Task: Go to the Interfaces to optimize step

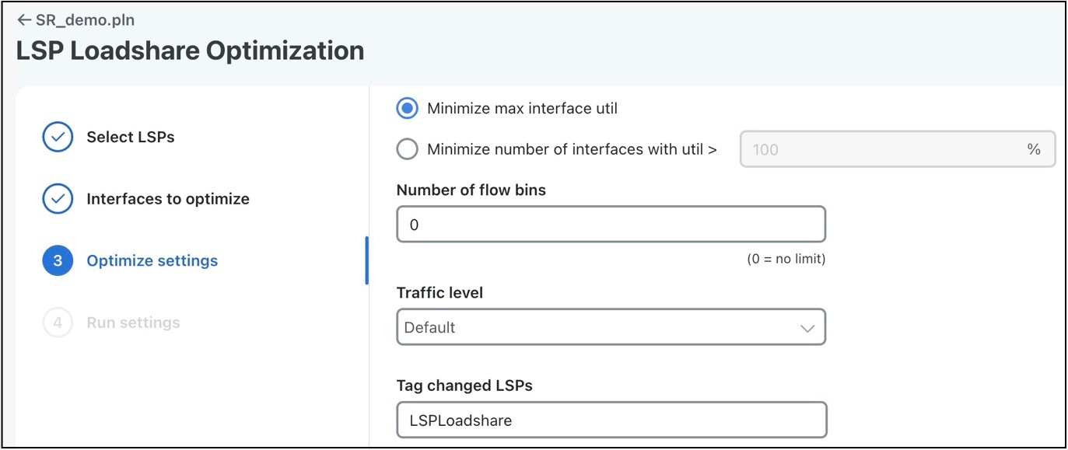Action: (168, 199)
